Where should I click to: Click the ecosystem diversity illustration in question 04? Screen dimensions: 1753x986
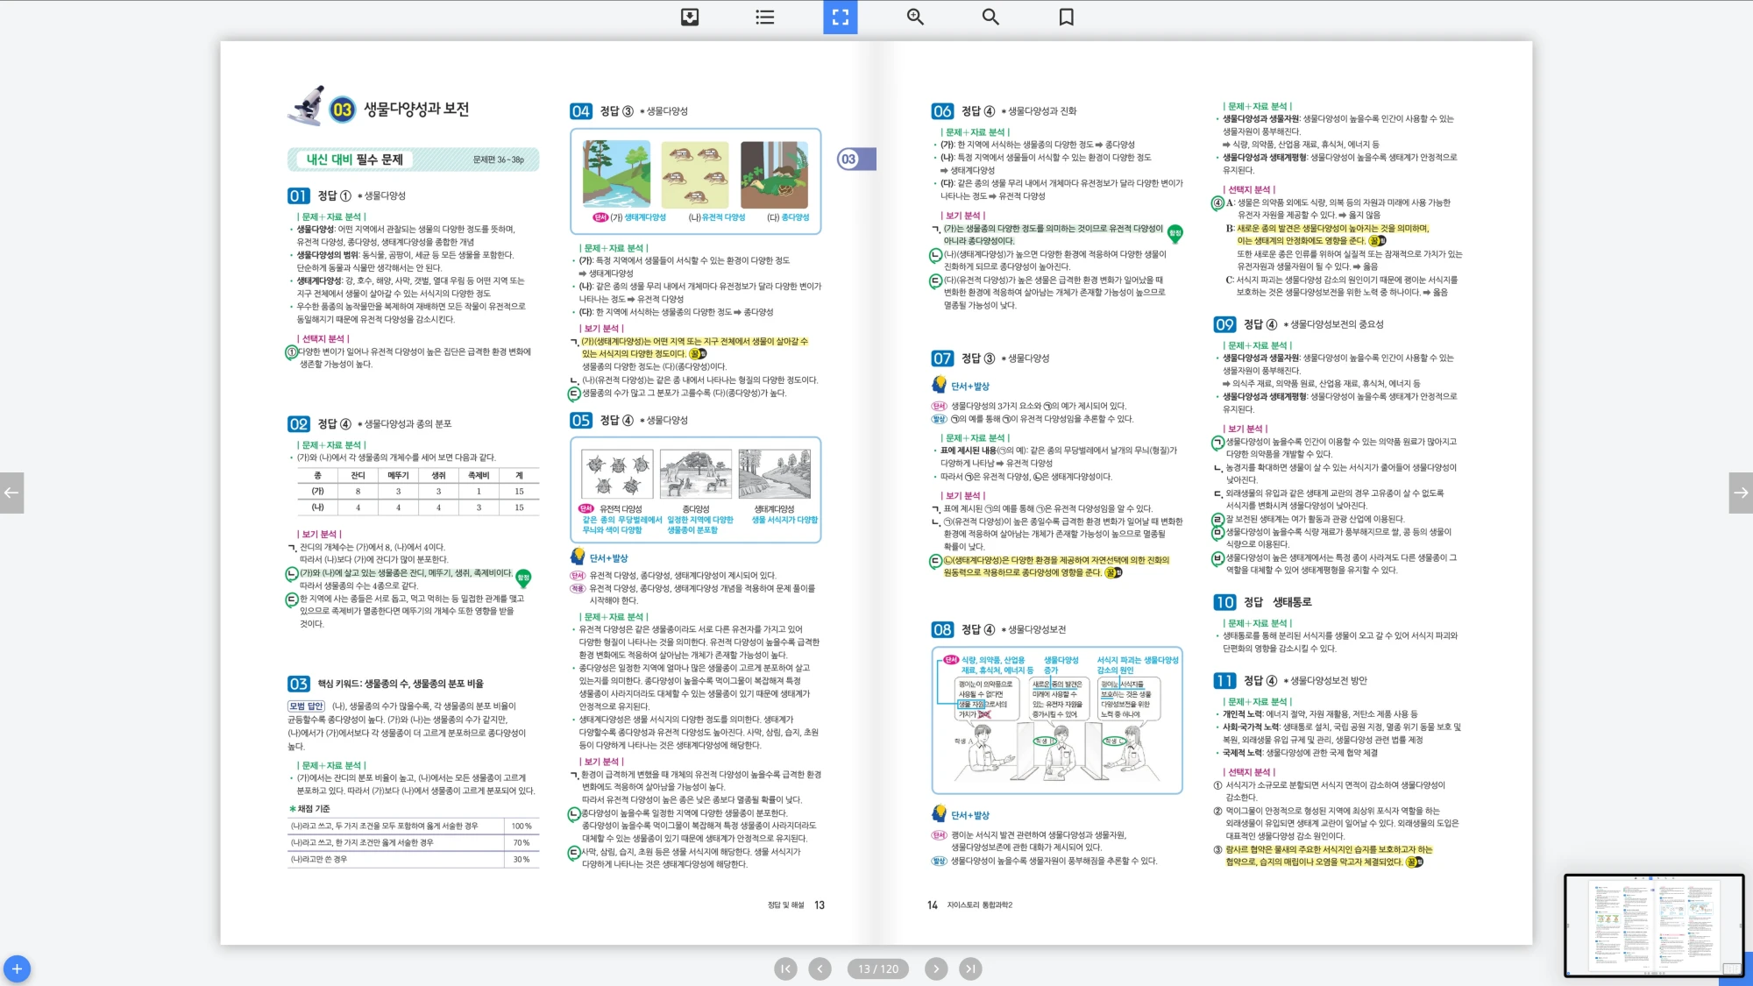pos(617,174)
